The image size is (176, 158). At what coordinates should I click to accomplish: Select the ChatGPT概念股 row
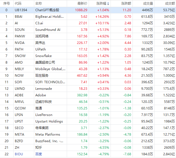click(x=47, y=10)
